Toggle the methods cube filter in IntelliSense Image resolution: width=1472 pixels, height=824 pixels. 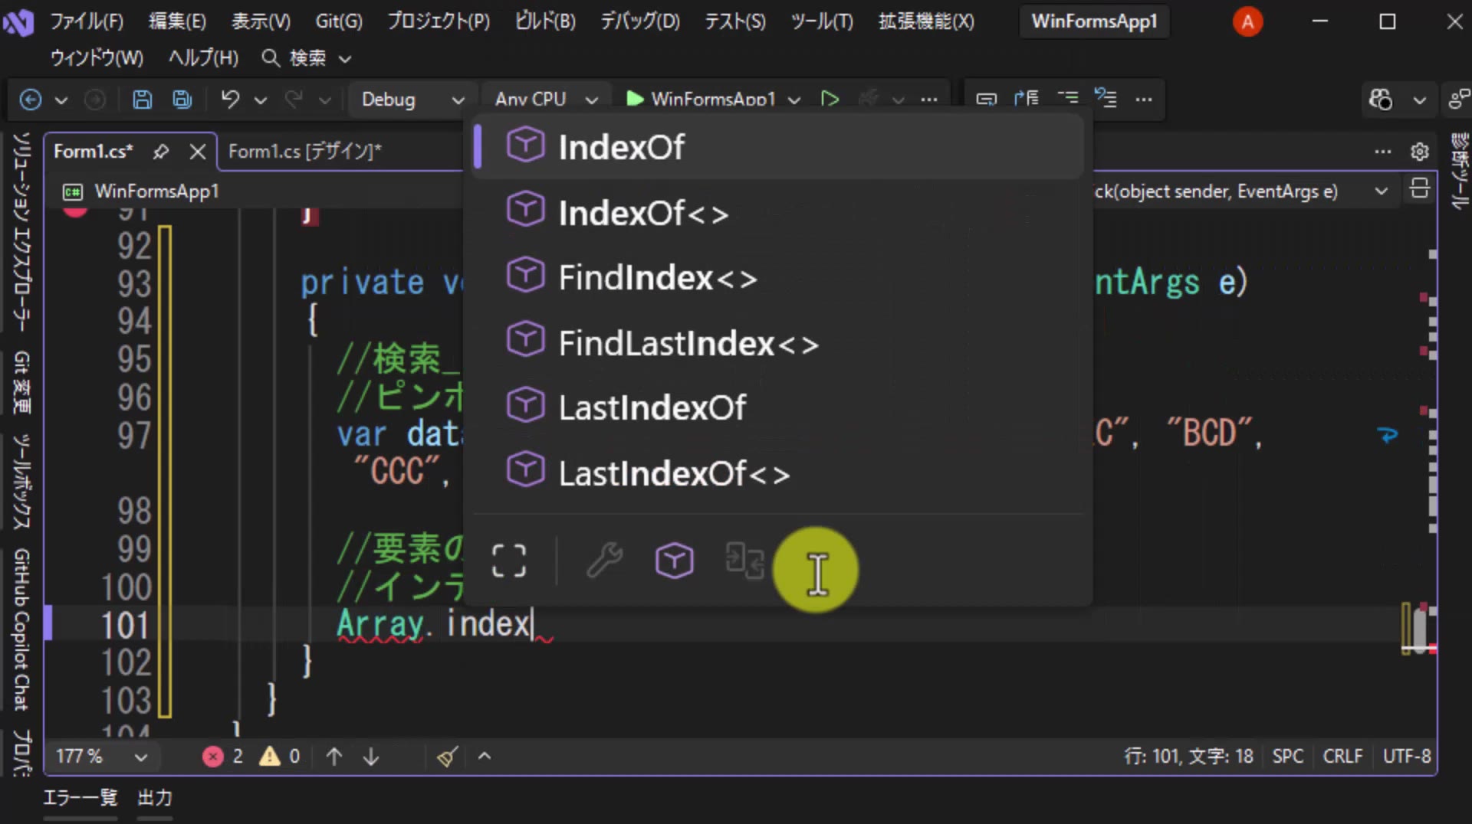[x=675, y=561]
